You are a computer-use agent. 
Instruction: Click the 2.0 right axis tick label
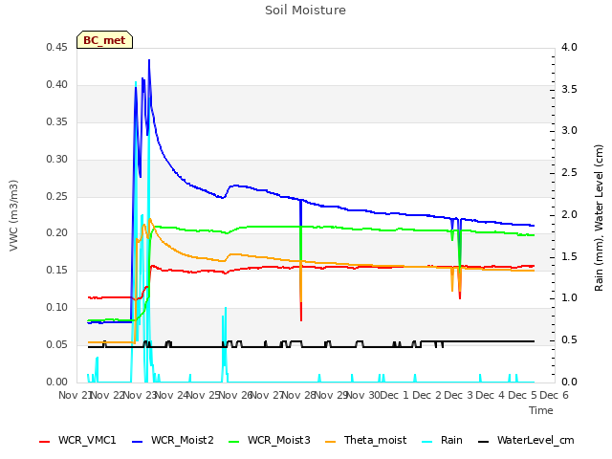pos(569,214)
